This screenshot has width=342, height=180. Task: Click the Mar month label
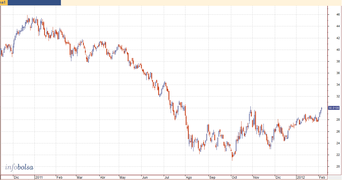click(80, 177)
